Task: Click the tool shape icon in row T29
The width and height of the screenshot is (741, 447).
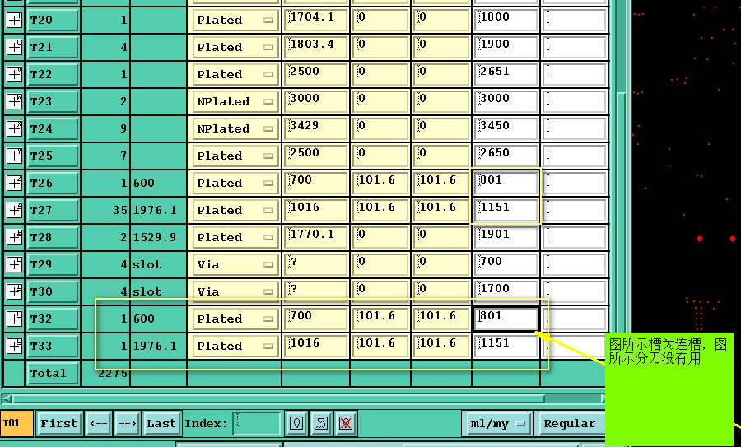Action: click(14, 264)
